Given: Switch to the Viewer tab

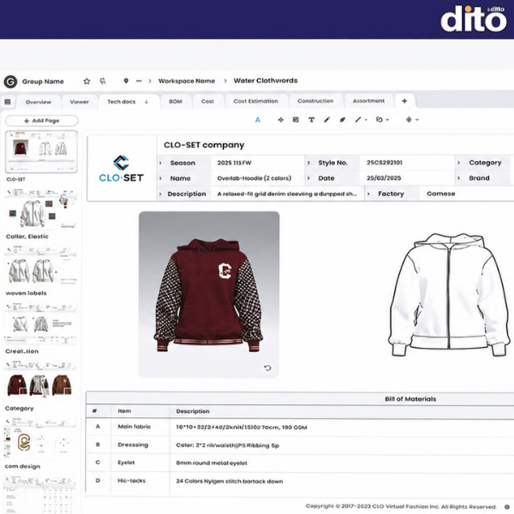Looking at the screenshot, I should [80, 102].
